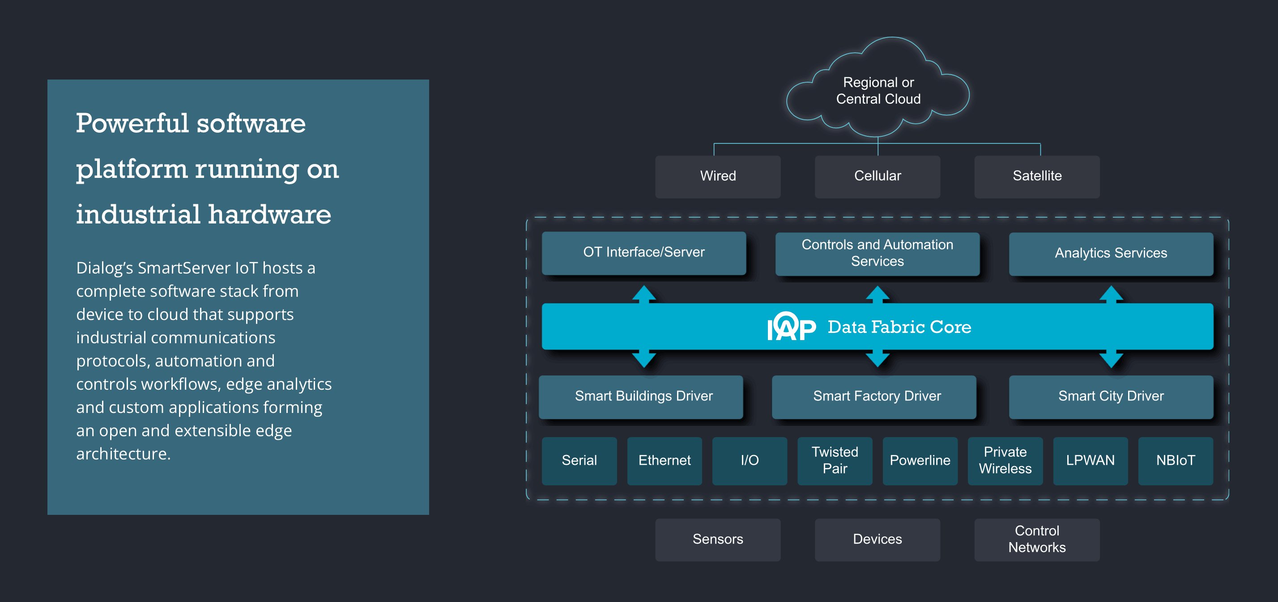Click the Analytics Services block
The height and width of the screenshot is (602, 1278).
tap(1110, 253)
